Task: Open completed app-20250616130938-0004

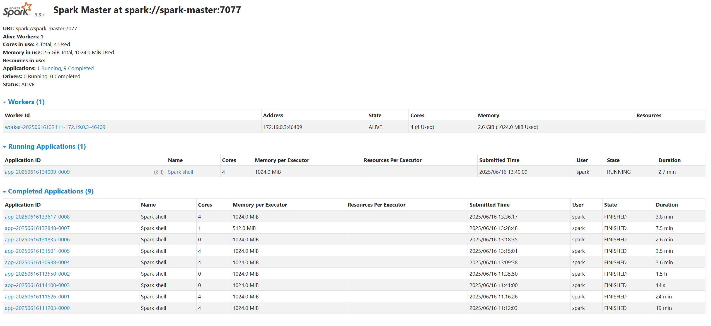Action: coord(37,262)
